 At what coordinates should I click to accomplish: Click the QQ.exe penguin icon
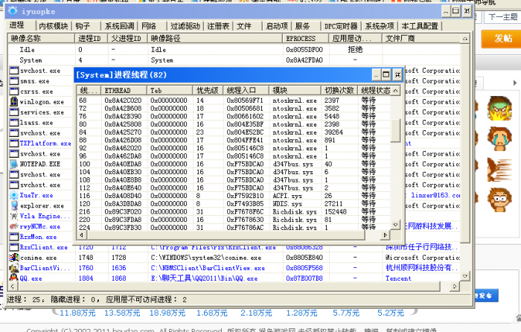click(14, 278)
